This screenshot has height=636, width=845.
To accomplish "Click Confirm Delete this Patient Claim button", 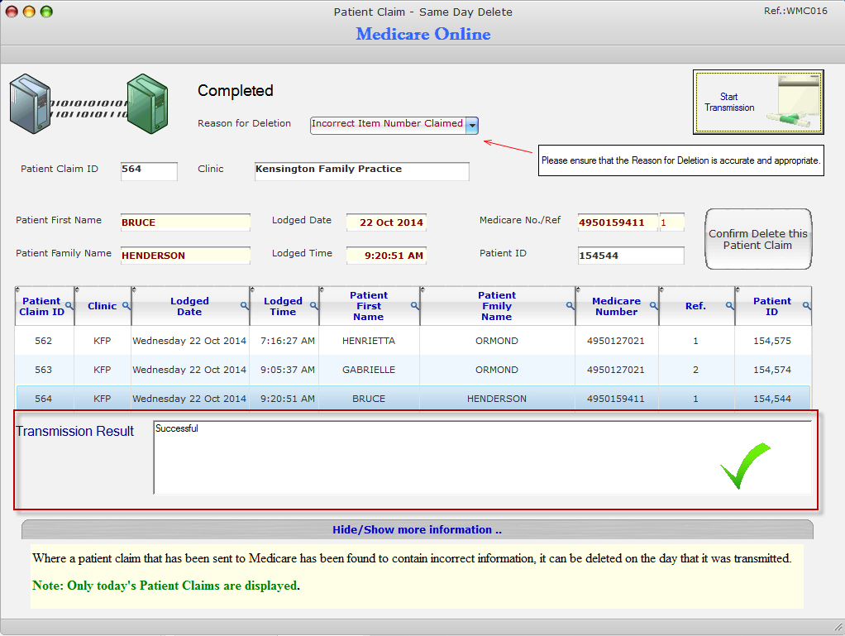I will (757, 239).
